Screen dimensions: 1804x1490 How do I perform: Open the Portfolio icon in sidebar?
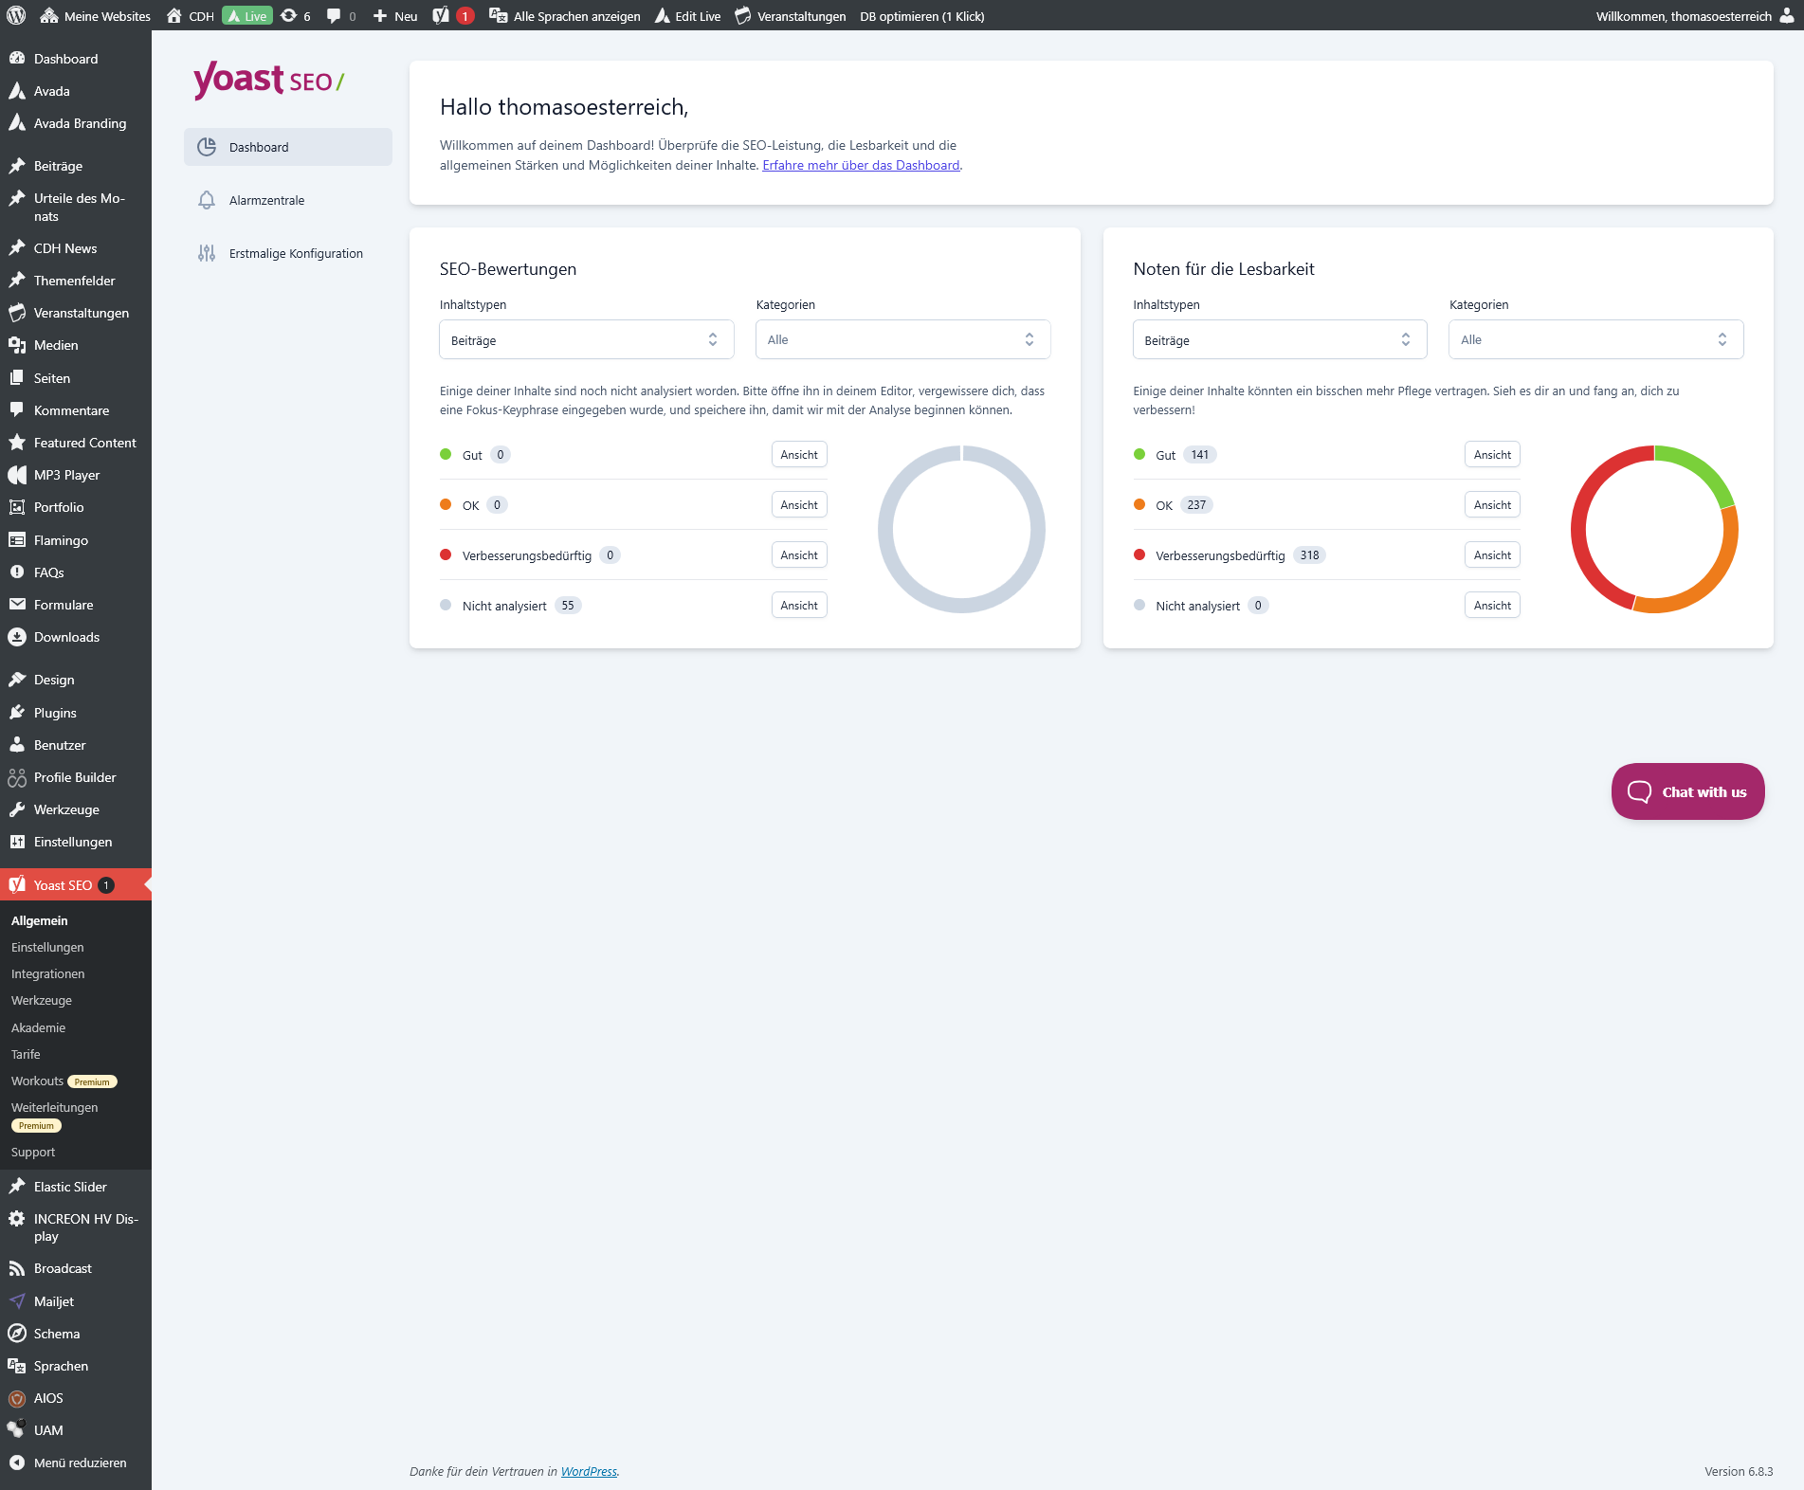[x=17, y=507]
